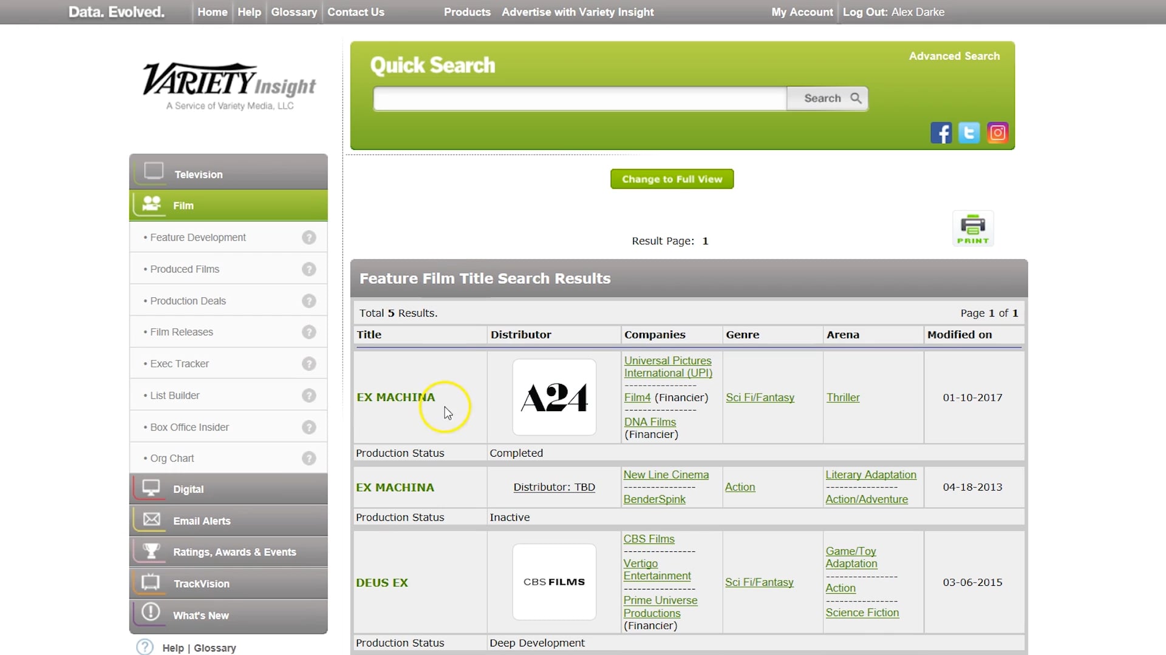
Task: Expand the Television sidebar section
Action: [228, 172]
